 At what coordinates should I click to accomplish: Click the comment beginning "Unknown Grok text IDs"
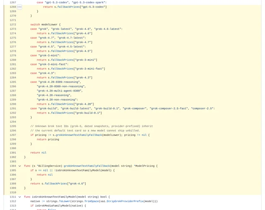pyautogui.click(x=92, y=126)
